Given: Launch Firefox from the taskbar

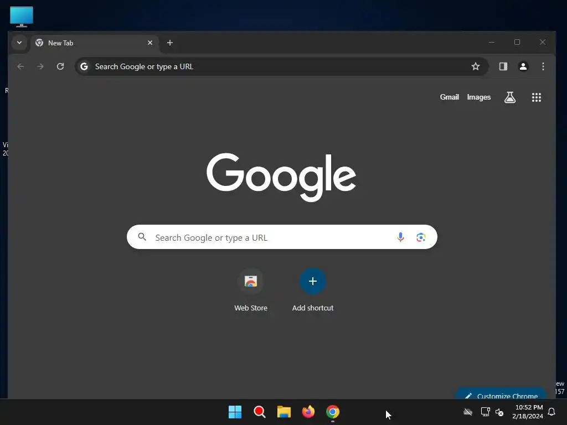Looking at the screenshot, I should (x=308, y=412).
